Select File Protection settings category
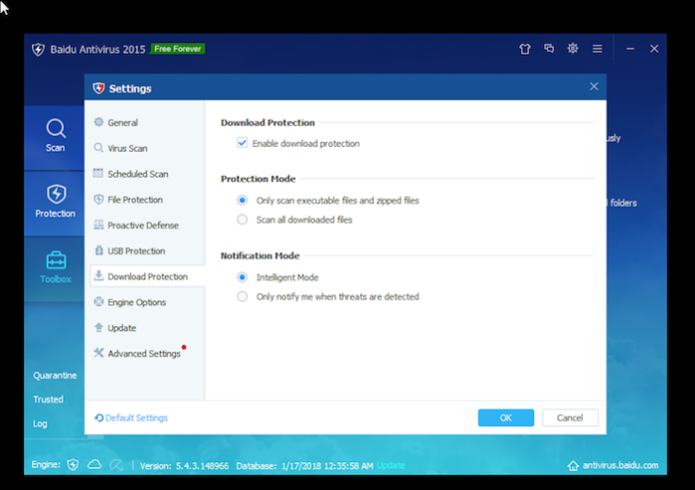The width and height of the screenshot is (695, 490). pyautogui.click(x=147, y=200)
